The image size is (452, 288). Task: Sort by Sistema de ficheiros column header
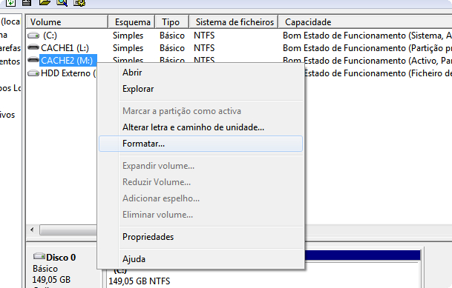234,22
